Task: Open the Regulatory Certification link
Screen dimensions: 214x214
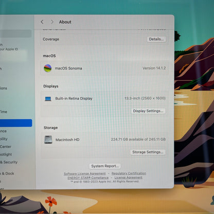Action: tap(129, 173)
